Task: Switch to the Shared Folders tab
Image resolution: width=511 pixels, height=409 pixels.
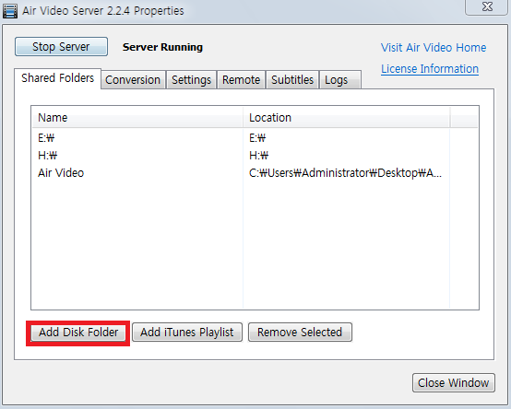Action: click(58, 78)
